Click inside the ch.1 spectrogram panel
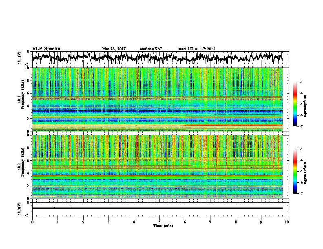This screenshot has width=323, height=249. 157,99
